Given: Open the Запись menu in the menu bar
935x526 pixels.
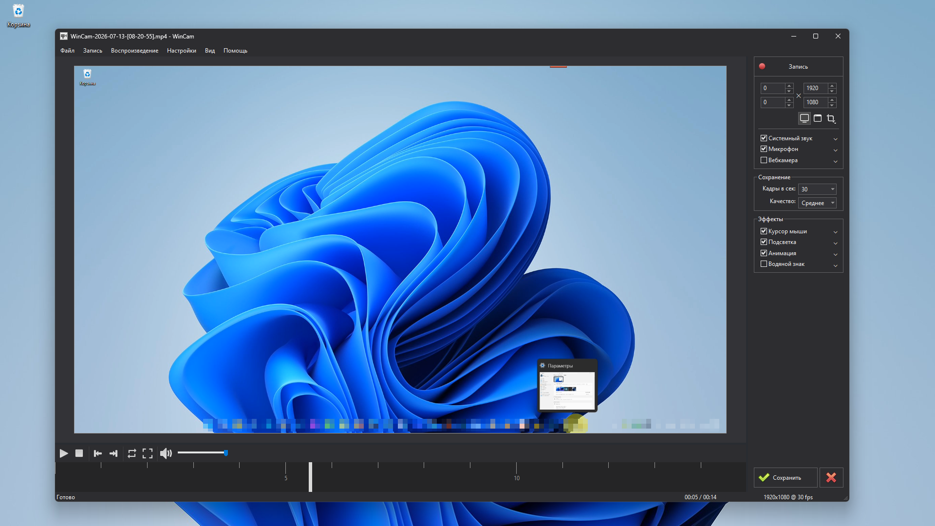Looking at the screenshot, I should (93, 51).
